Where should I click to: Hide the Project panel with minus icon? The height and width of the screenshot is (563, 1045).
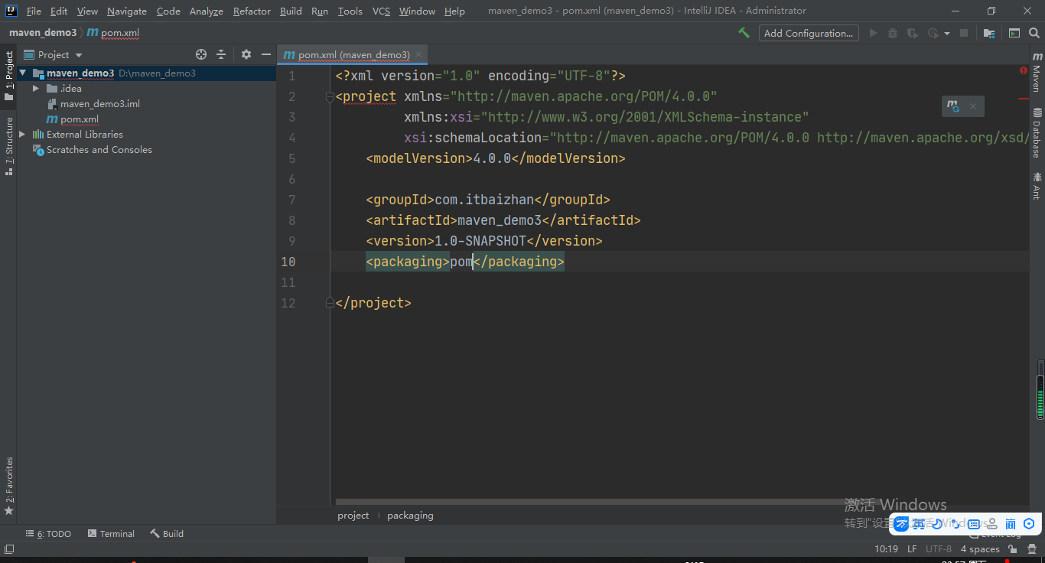pos(266,54)
